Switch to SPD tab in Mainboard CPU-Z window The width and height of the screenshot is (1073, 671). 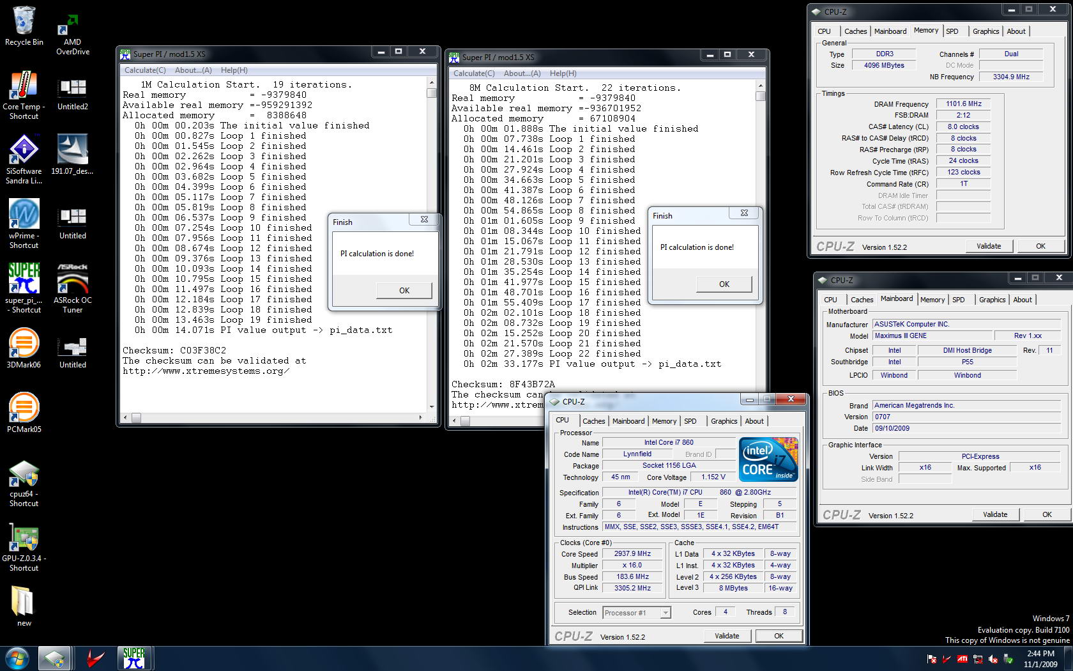(x=958, y=300)
